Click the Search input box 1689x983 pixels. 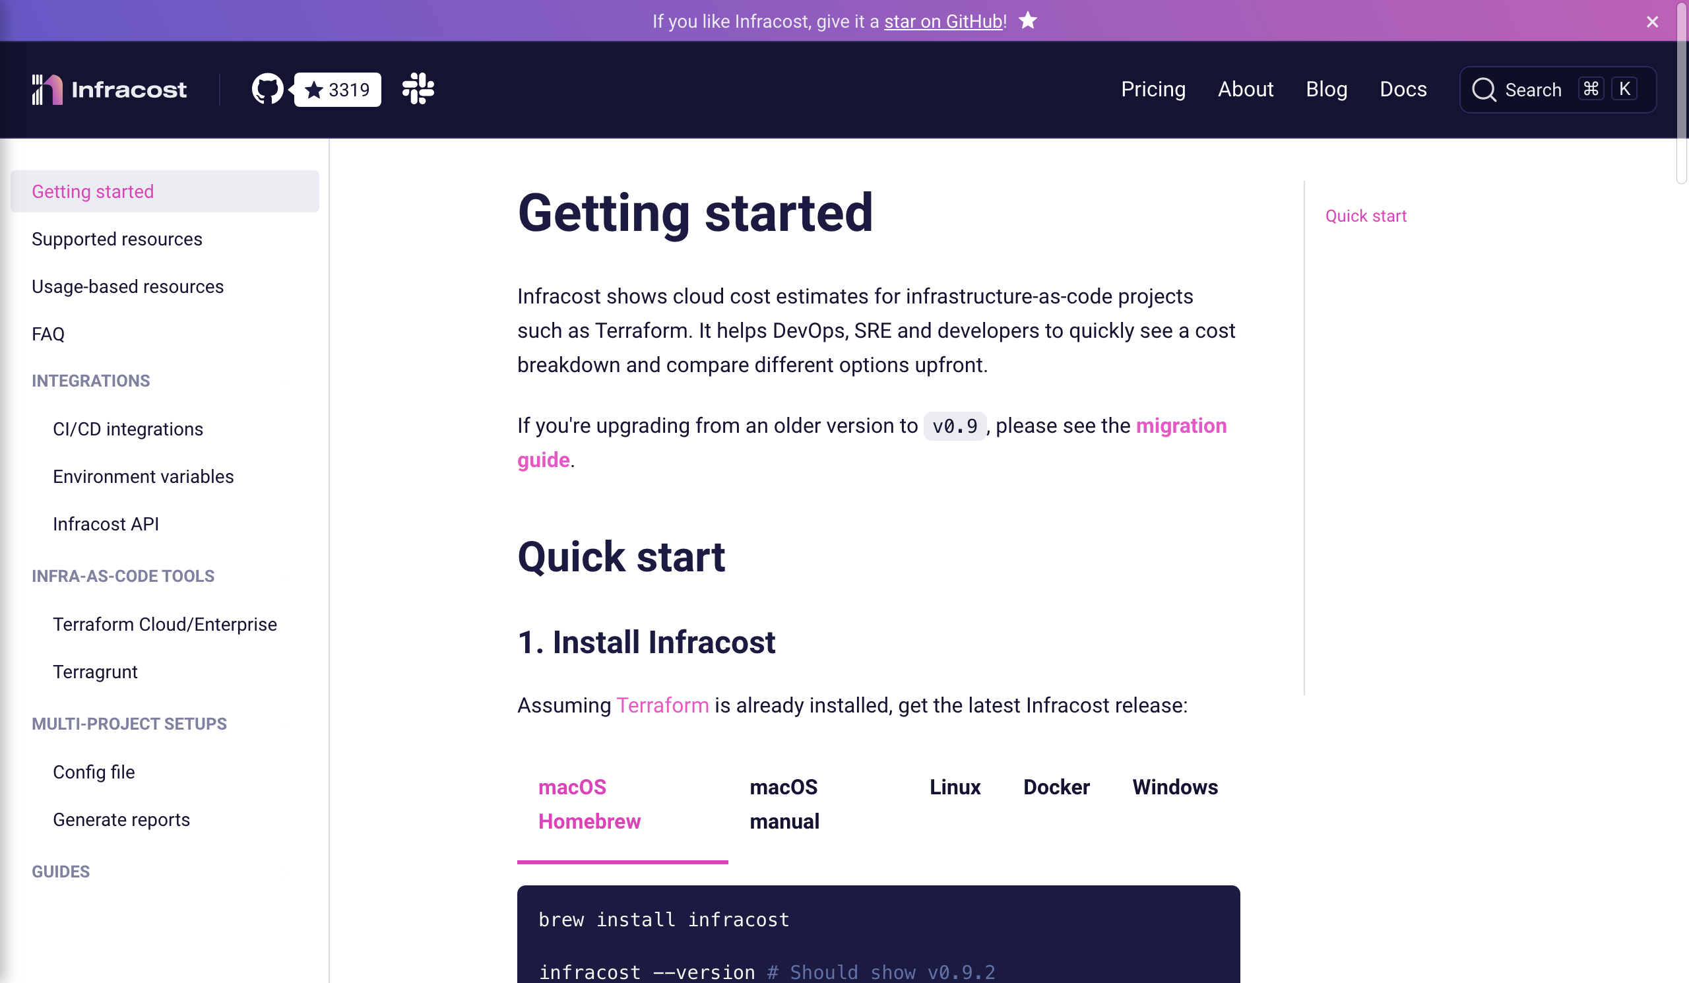coord(1558,89)
